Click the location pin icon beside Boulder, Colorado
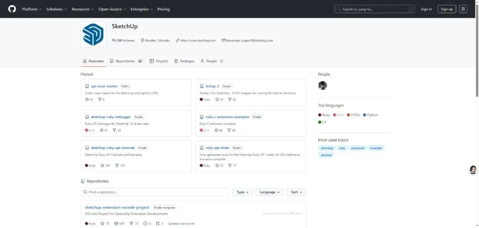This screenshot has width=479, height=228. point(142,41)
